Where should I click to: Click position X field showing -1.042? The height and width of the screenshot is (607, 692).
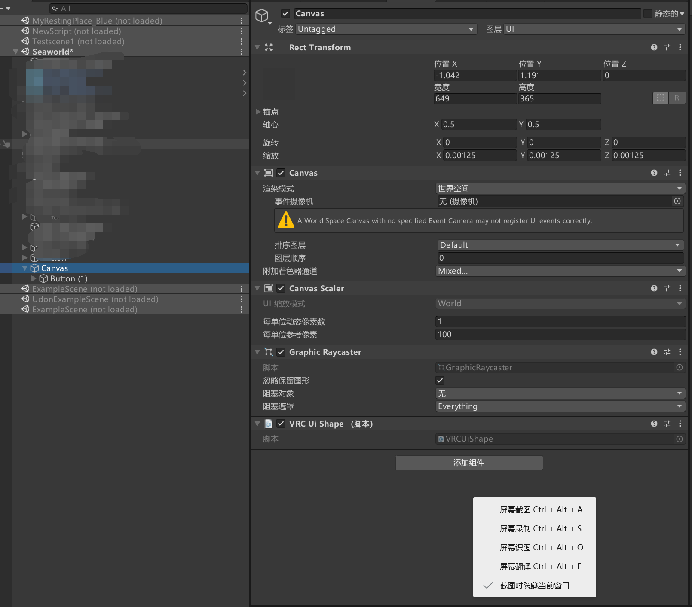(475, 76)
